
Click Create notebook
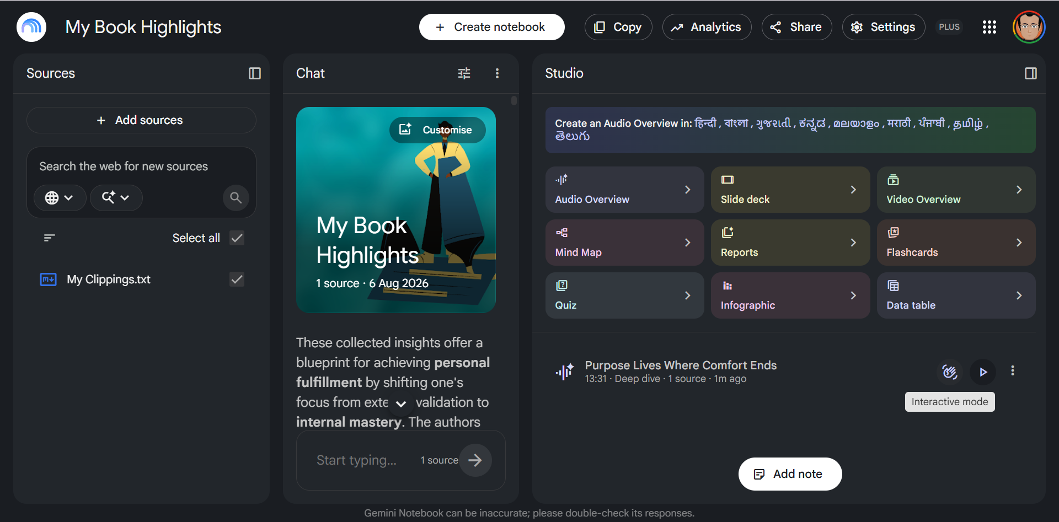click(x=491, y=27)
